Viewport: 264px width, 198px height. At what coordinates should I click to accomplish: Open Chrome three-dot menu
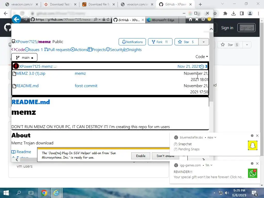click(258, 13)
